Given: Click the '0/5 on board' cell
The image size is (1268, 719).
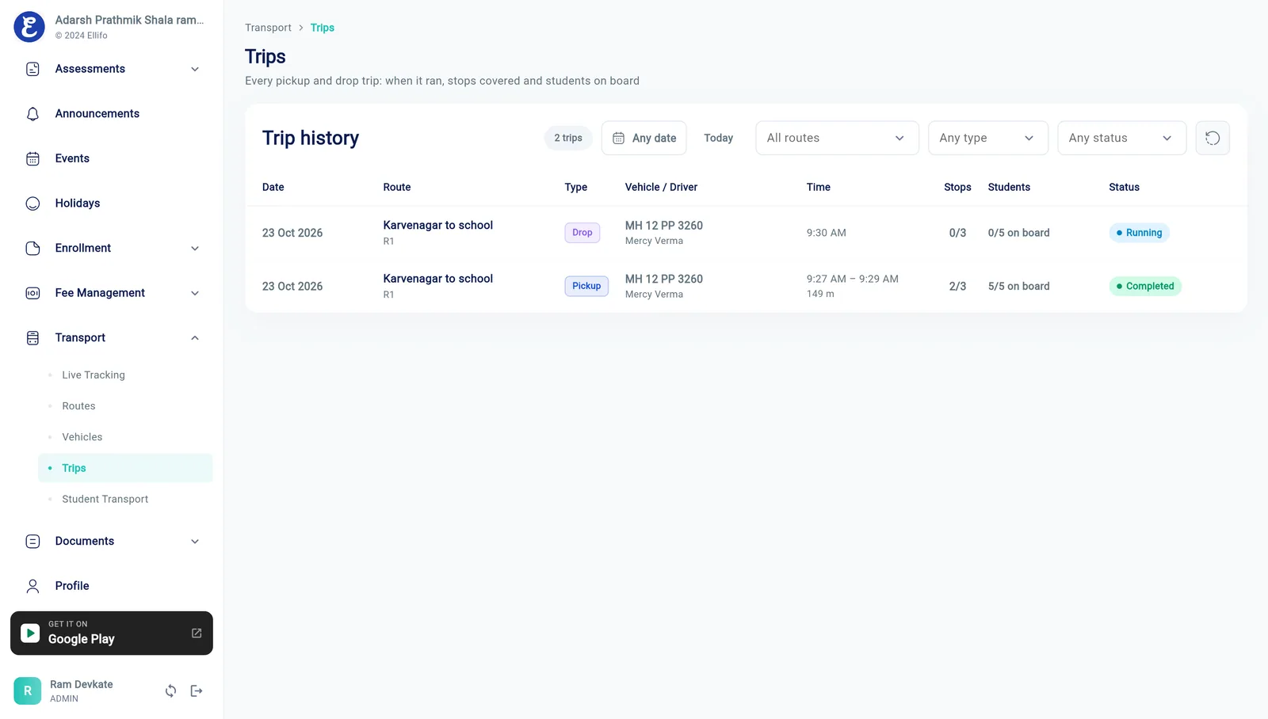Looking at the screenshot, I should pos(1018,233).
